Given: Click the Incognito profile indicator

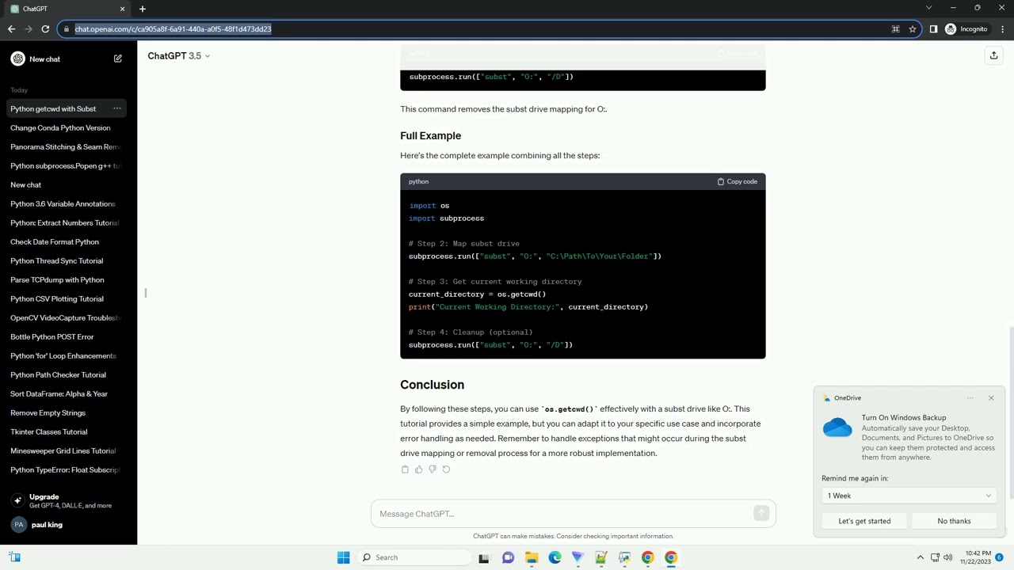Looking at the screenshot, I should coord(966,29).
